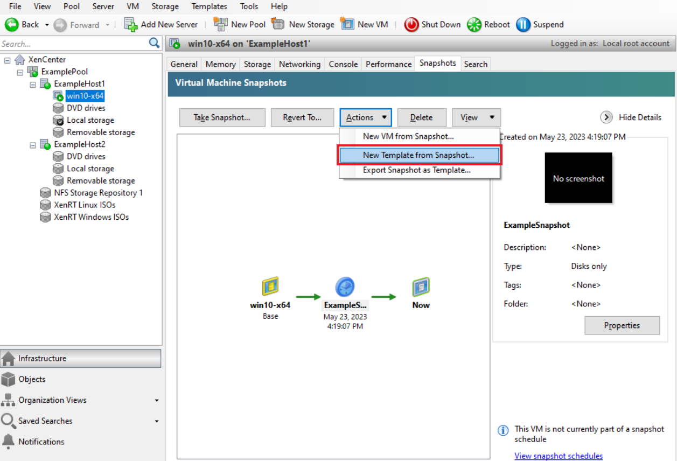The image size is (677, 461).
Task: Click the ExampleHost1 server icon
Action: [45, 84]
